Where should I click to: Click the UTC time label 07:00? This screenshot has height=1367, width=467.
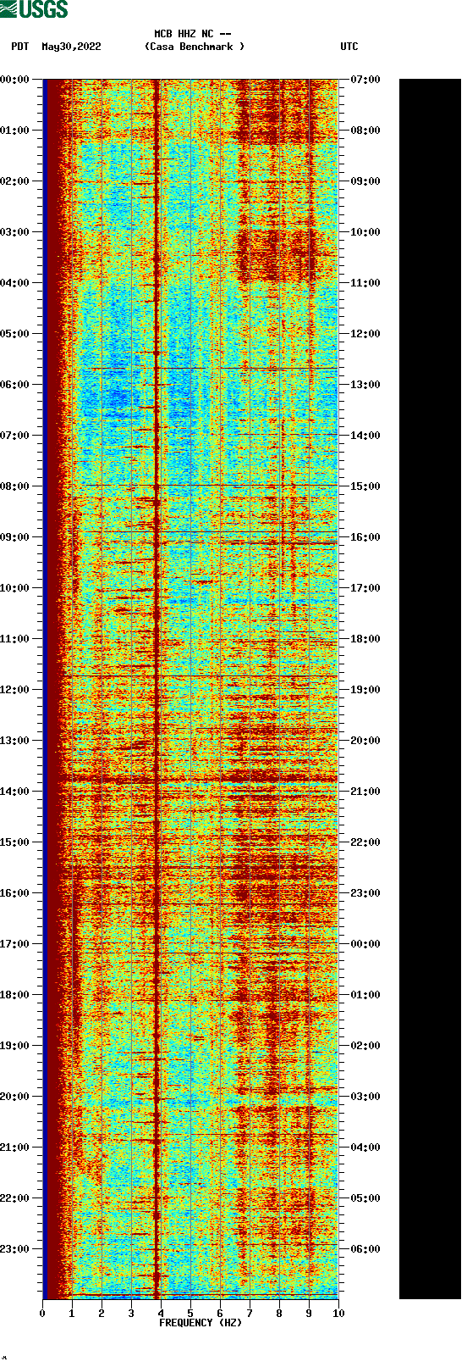365,80
